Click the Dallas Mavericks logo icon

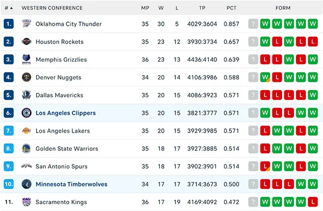(26, 95)
